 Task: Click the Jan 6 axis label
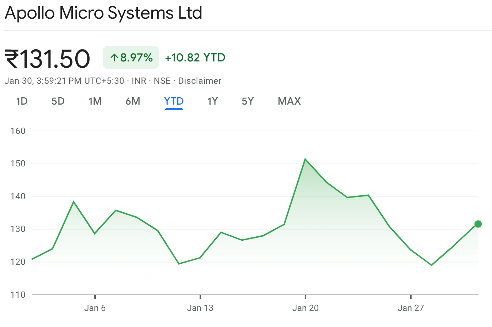tap(95, 308)
